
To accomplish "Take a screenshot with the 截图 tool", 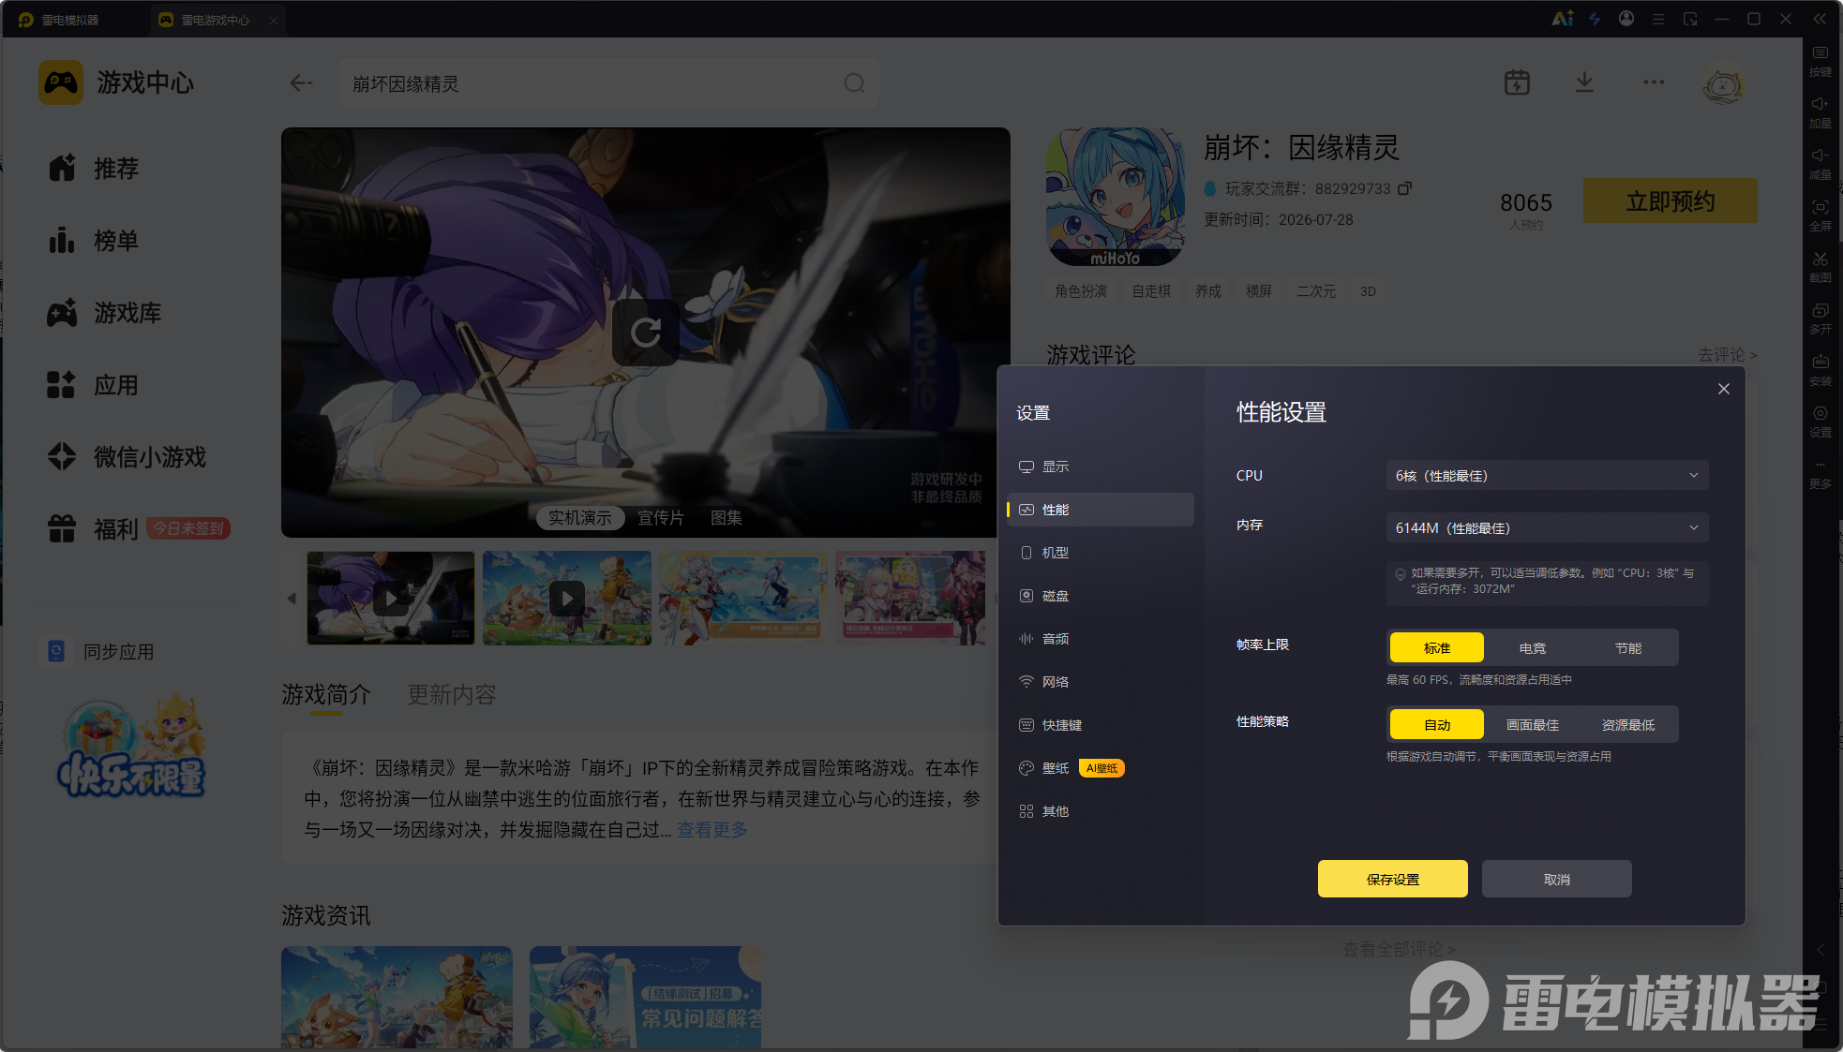I will pyautogui.click(x=1820, y=267).
